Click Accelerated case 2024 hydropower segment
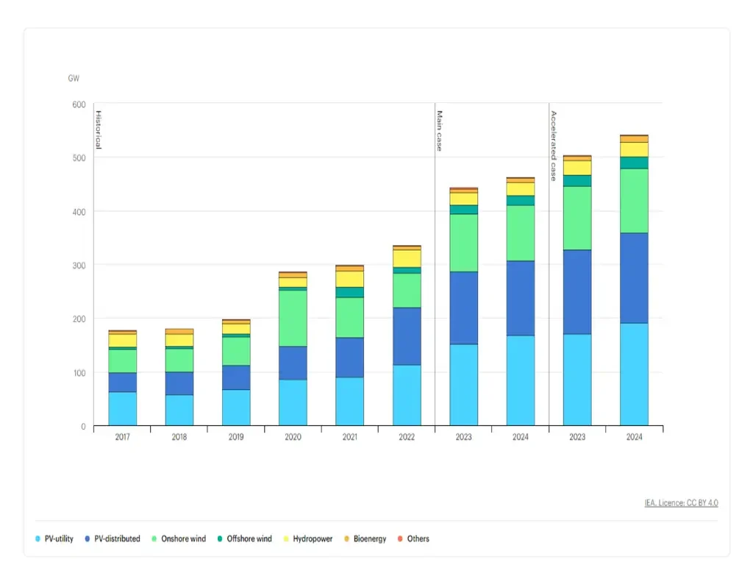The height and width of the screenshot is (565, 753). [633, 149]
